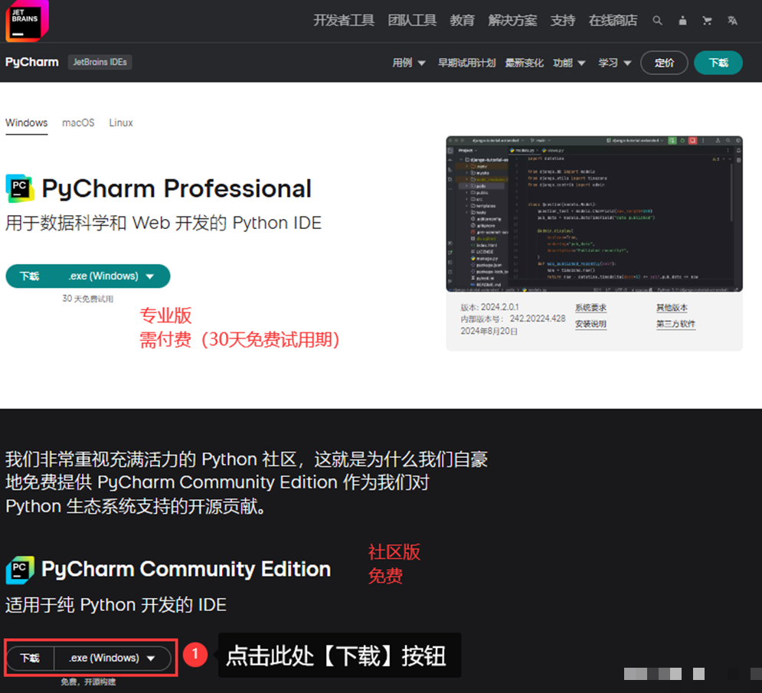The height and width of the screenshot is (693, 762).
Task: Open the 第三方软件 link
Action: 675,324
